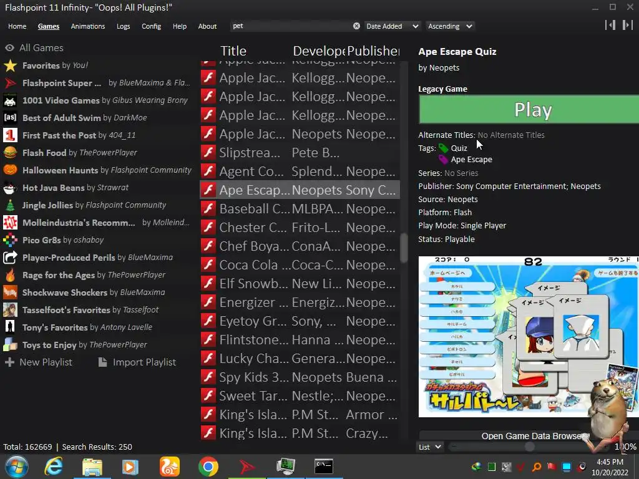Open the Logs tab
639x479 pixels.
[x=123, y=26]
